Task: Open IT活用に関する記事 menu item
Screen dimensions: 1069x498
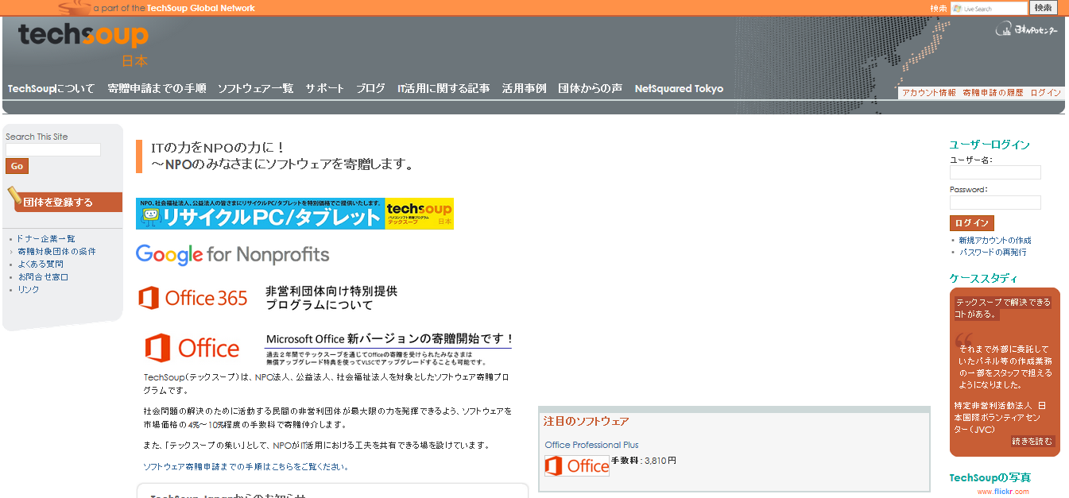Action: (443, 89)
